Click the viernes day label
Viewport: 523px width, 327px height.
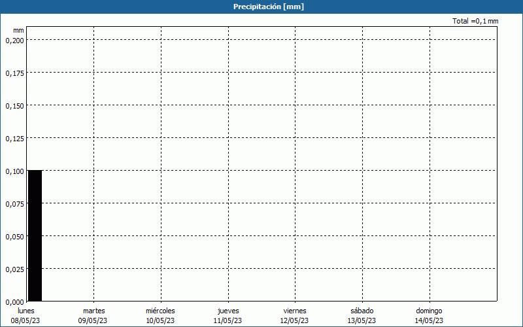[295, 311]
